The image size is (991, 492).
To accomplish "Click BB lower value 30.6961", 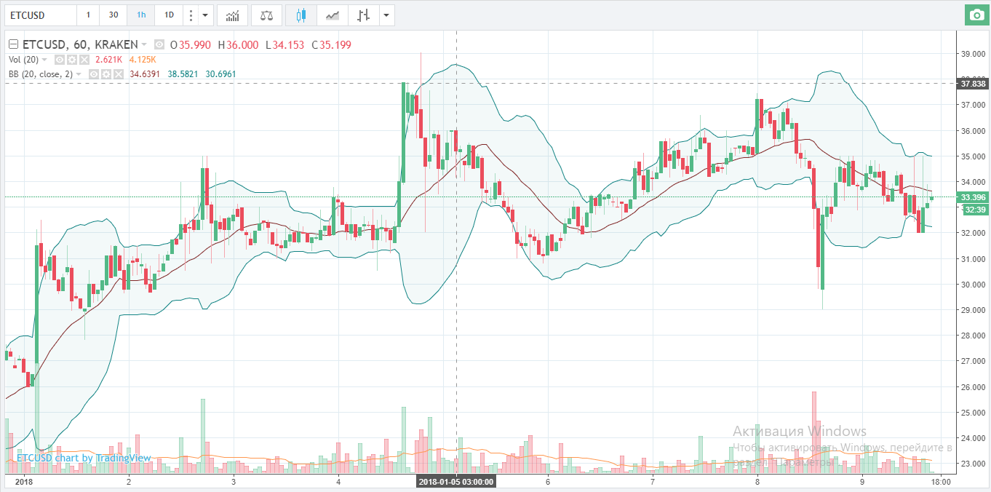I will click(x=220, y=74).
